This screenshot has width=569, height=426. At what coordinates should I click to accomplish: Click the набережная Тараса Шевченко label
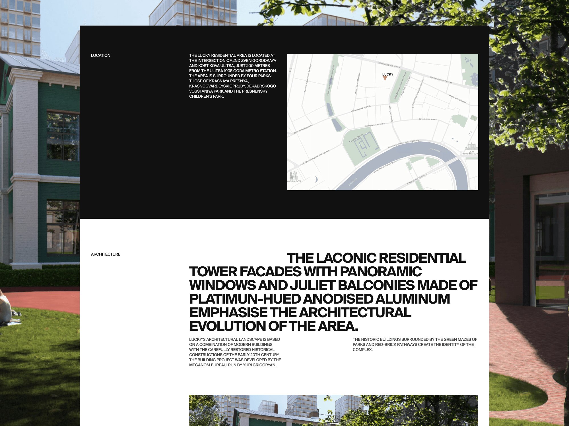(387, 165)
